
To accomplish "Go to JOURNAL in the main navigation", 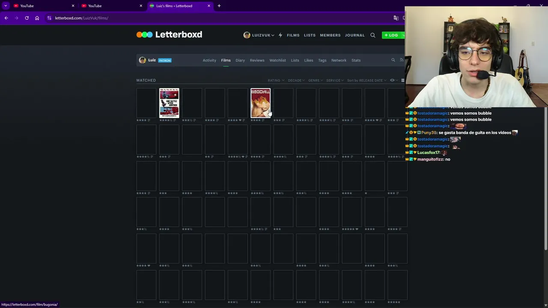I will pyautogui.click(x=355, y=35).
